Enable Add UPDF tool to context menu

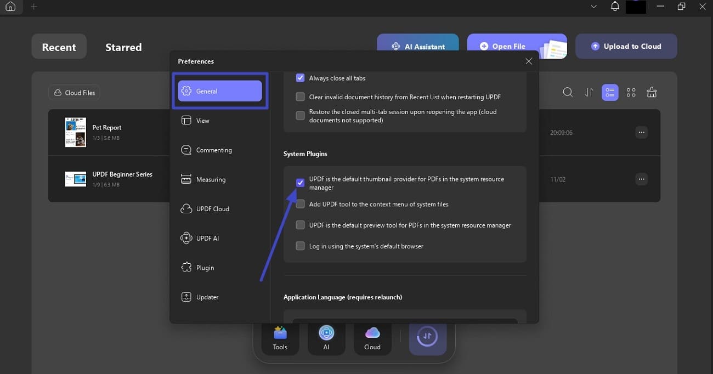tap(300, 203)
